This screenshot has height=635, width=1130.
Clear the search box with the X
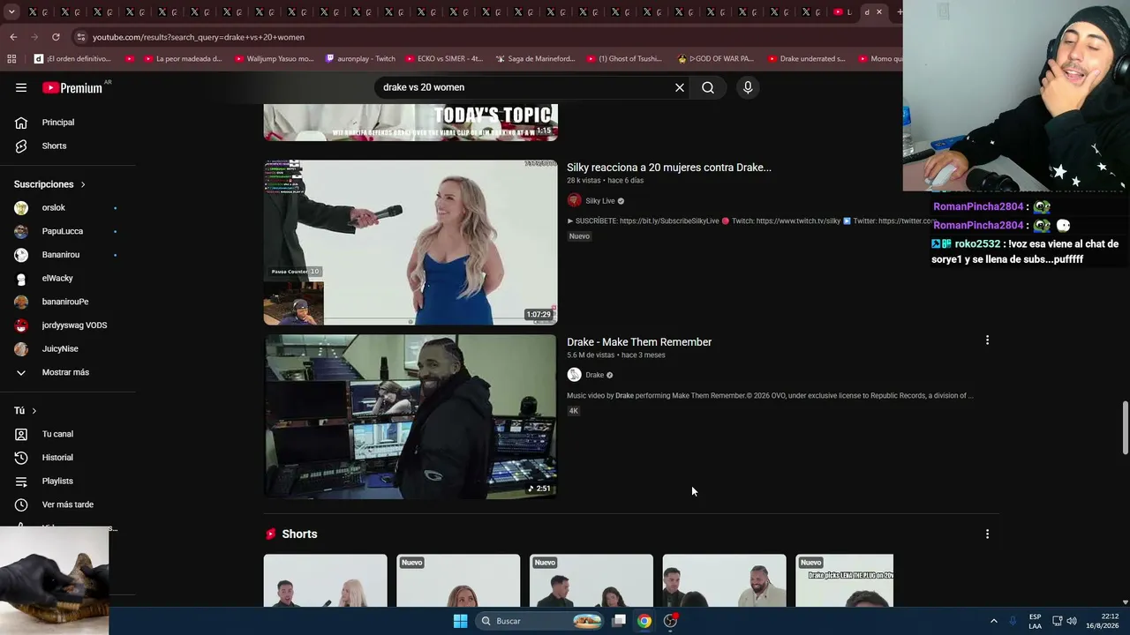(x=680, y=87)
